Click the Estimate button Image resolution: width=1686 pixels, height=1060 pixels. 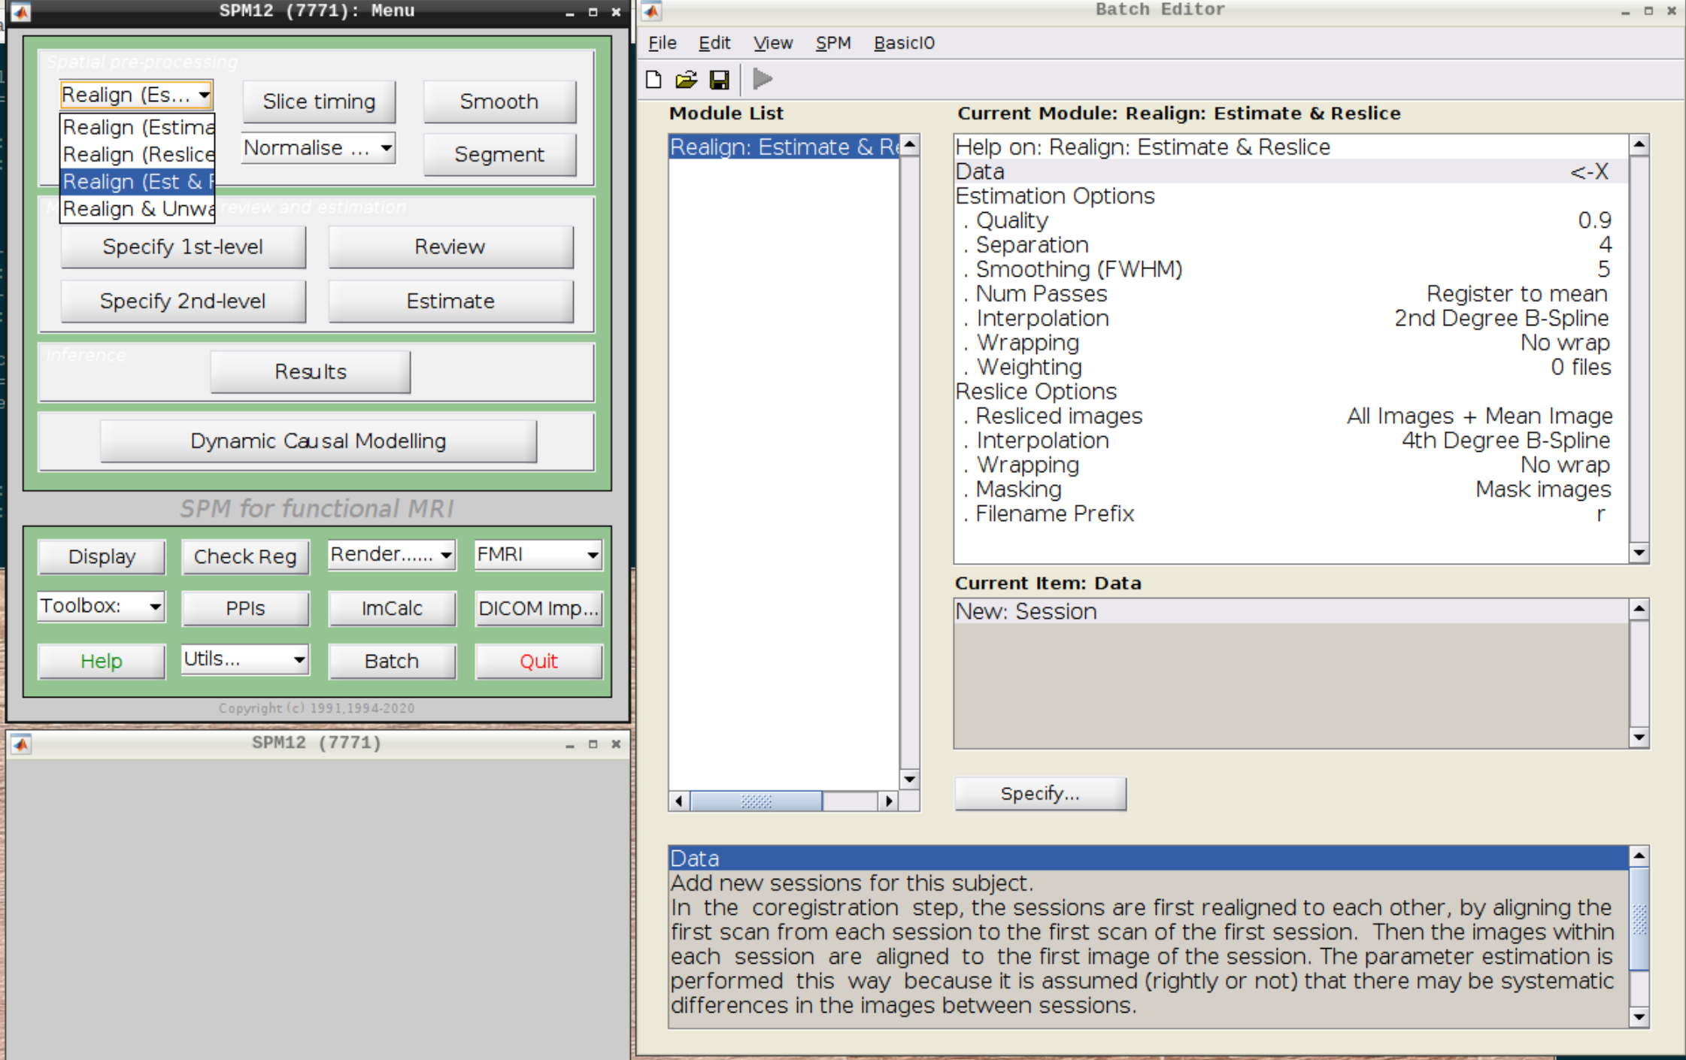coord(450,301)
